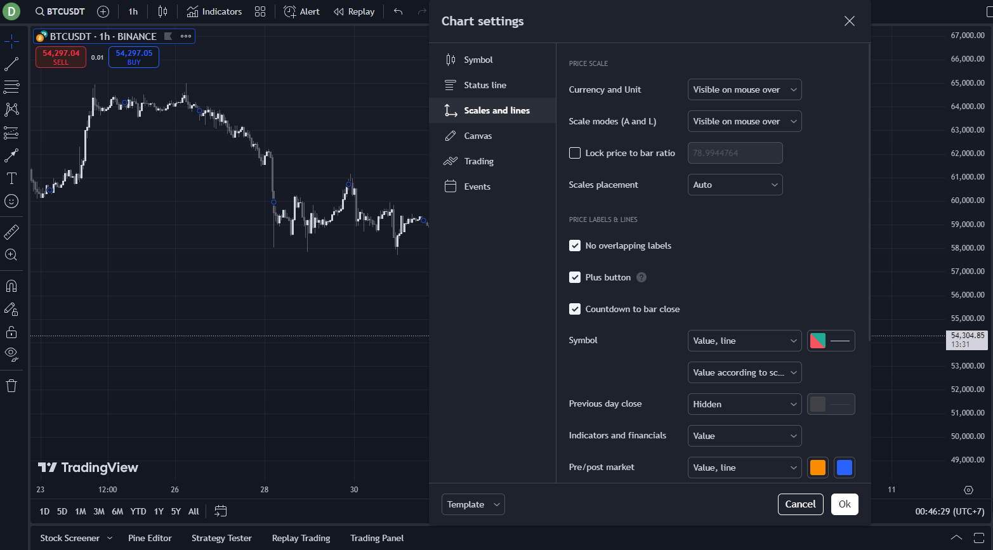Pick the orange pre-market color swatch

point(818,468)
